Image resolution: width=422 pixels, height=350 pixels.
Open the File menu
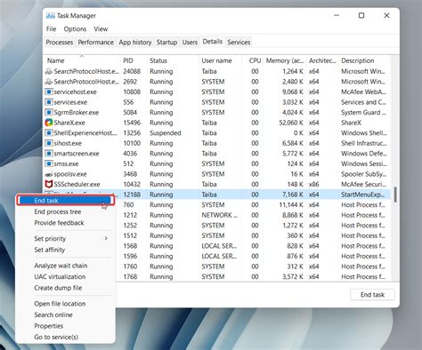coord(51,29)
